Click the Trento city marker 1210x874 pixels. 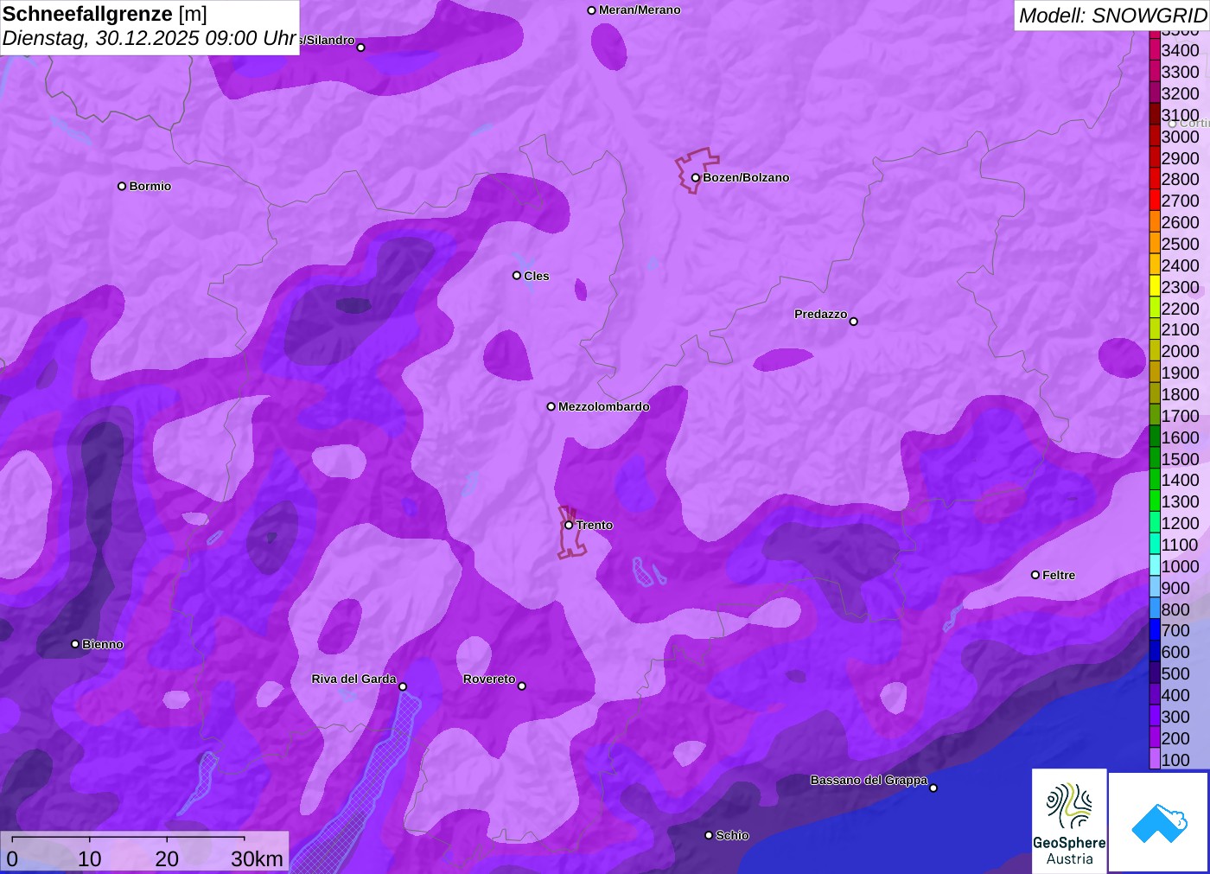pyautogui.click(x=569, y=525)
